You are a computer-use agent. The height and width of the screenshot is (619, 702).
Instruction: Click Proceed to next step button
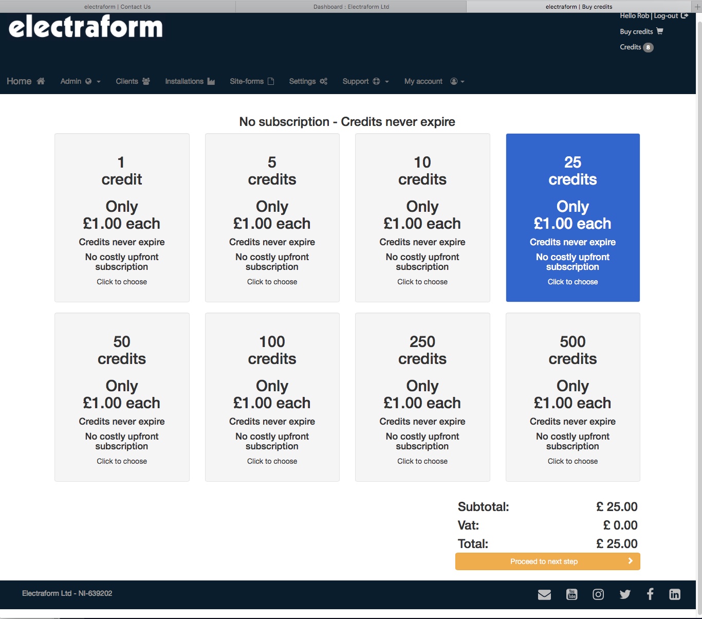548,561
